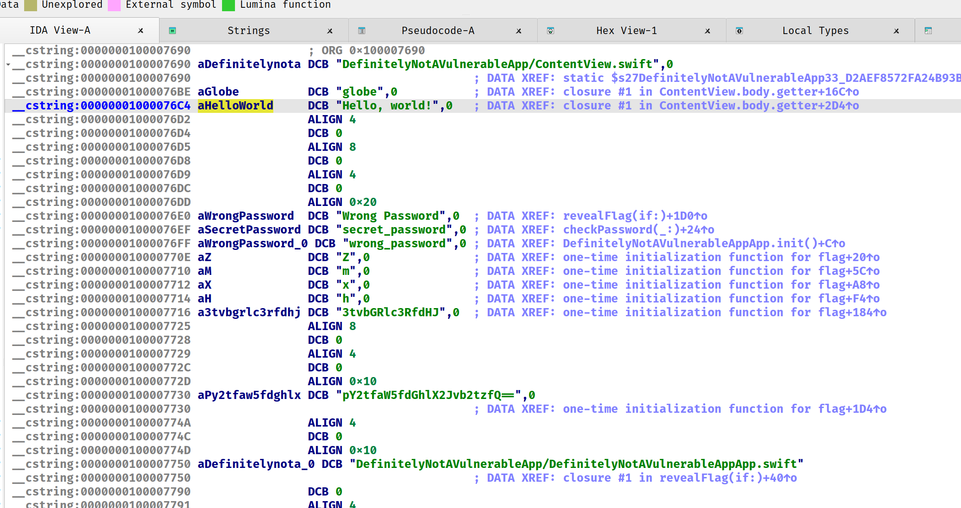Viewport: 961px width, 508px height.
Task: Follow xref to flag init function +20
Action: pyautogui.click(x=721, y=257)
